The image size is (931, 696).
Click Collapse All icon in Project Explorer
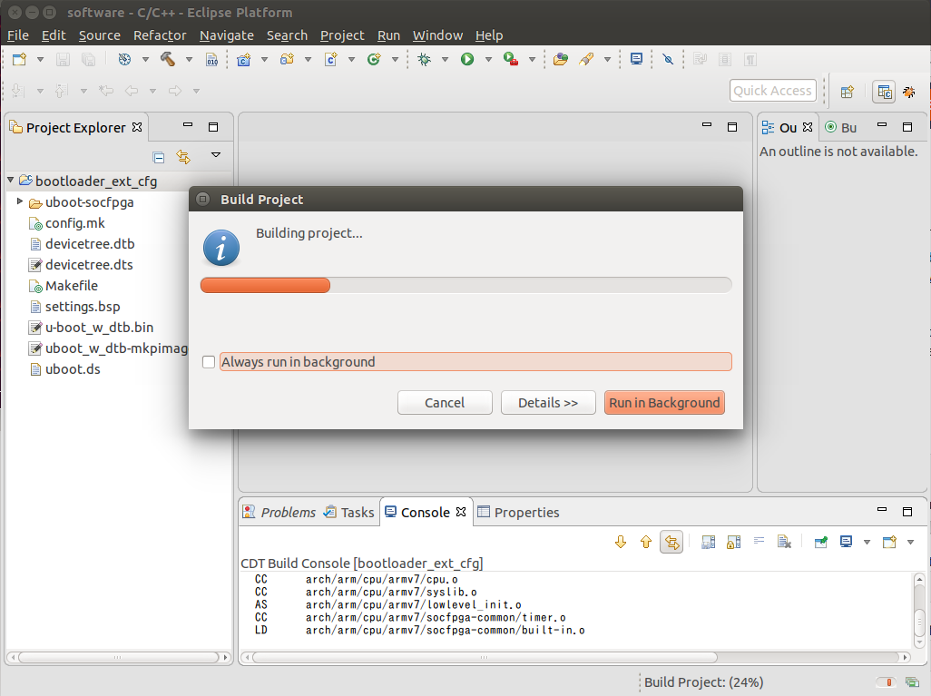pos(159,157)
